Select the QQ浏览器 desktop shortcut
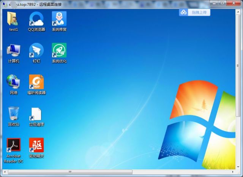This screenshot has width=243, height=177. (36, 21)
